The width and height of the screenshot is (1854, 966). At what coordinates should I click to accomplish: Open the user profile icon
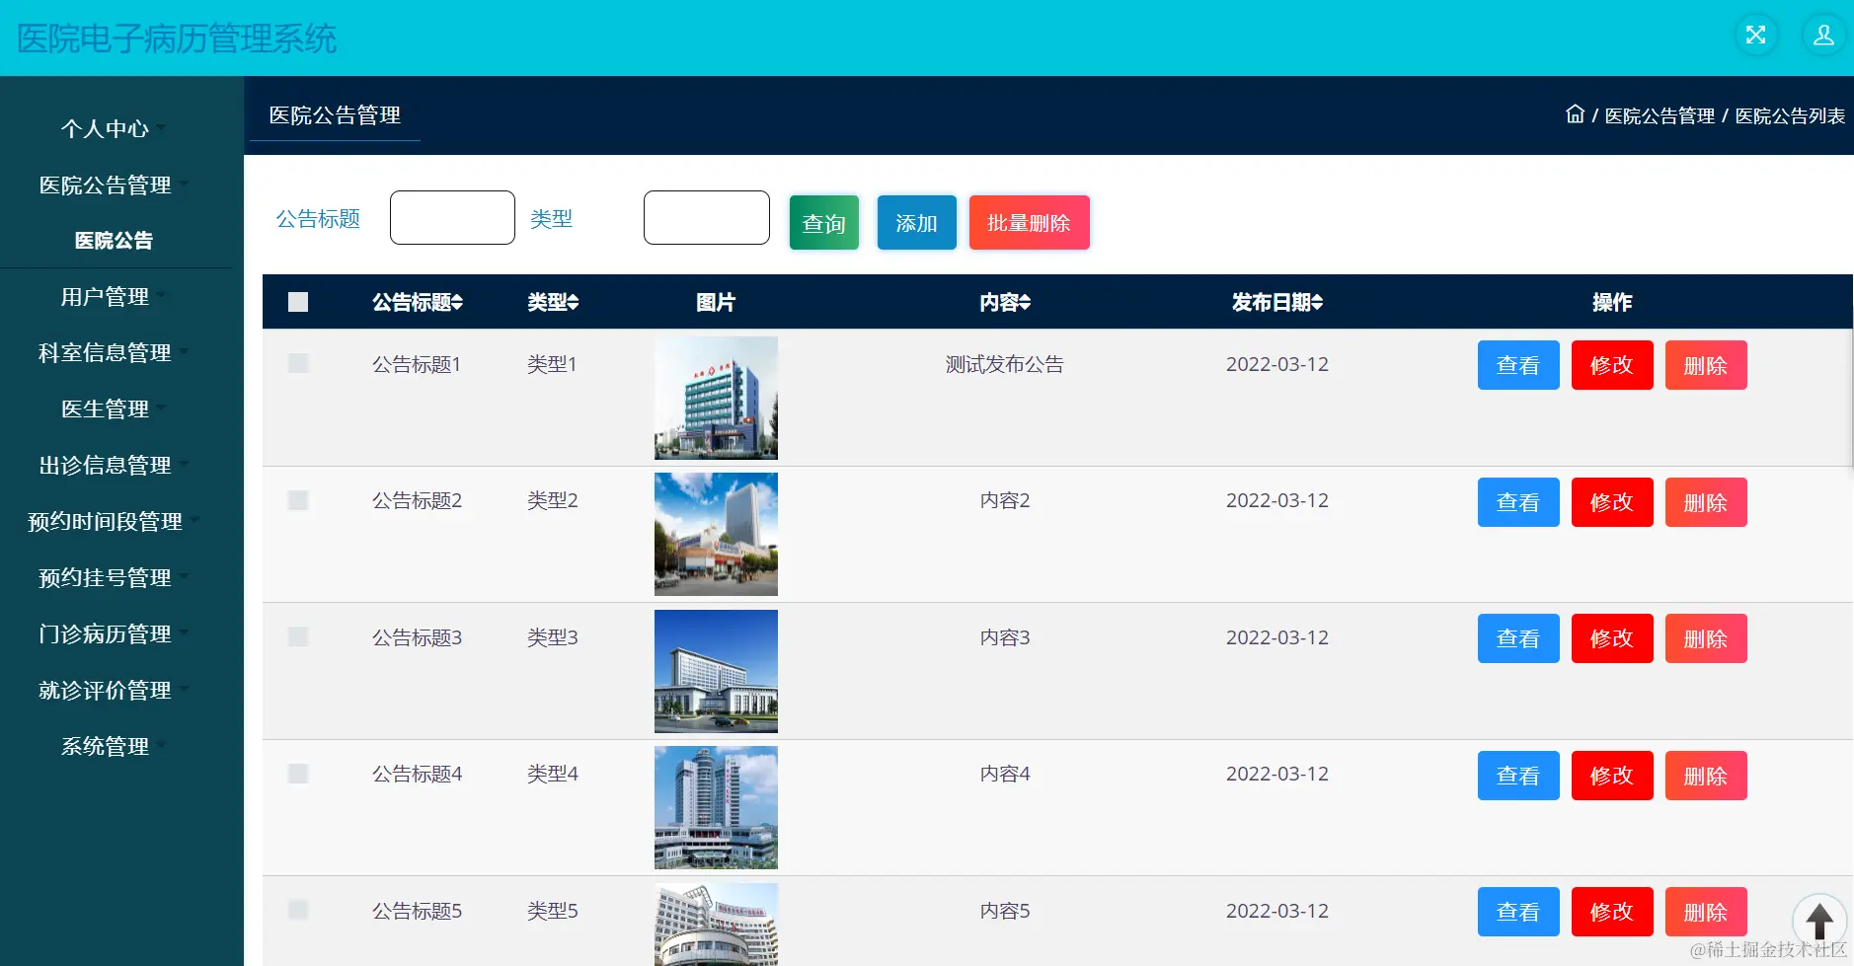pyautogui.click(x=1823, y=36)
